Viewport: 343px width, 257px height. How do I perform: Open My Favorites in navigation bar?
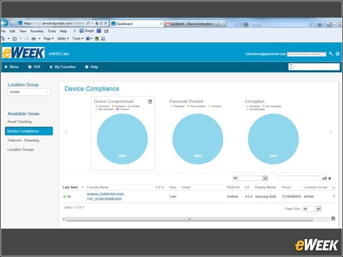(62, 67)
